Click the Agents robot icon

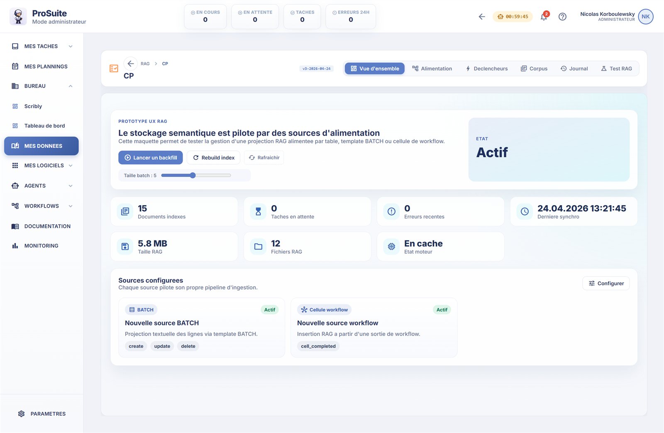(x=15, y=186)
